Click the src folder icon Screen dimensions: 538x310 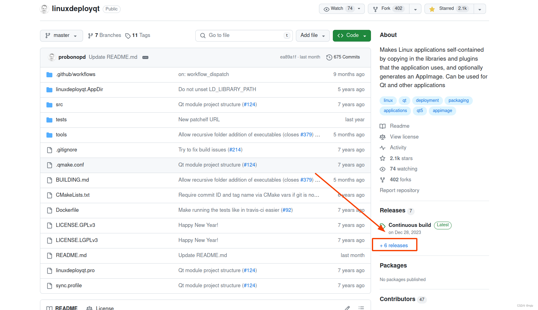(x=49, y=105)
